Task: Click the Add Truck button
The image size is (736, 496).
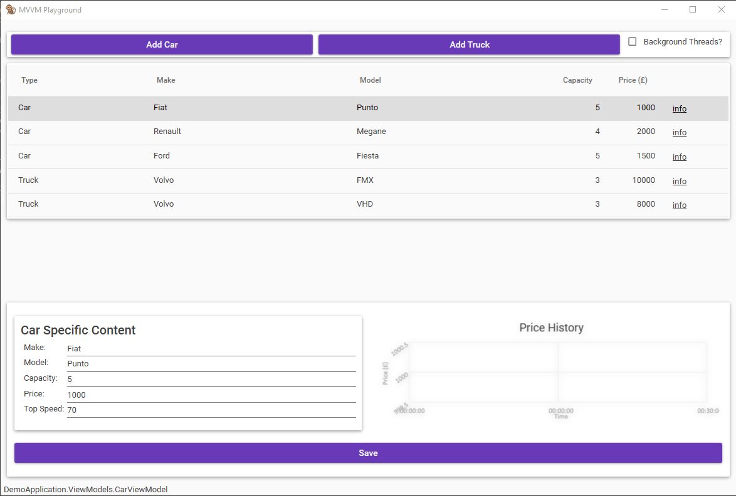Action: point(469,44)
